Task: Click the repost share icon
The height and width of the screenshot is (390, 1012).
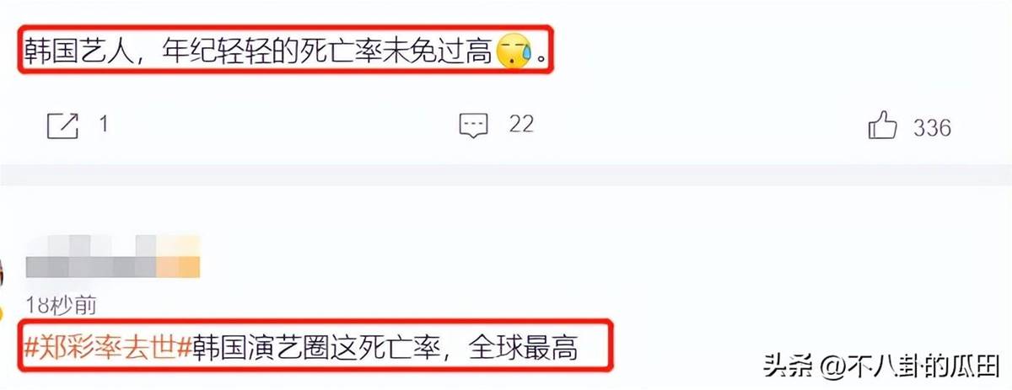Action: pos(62,127)
